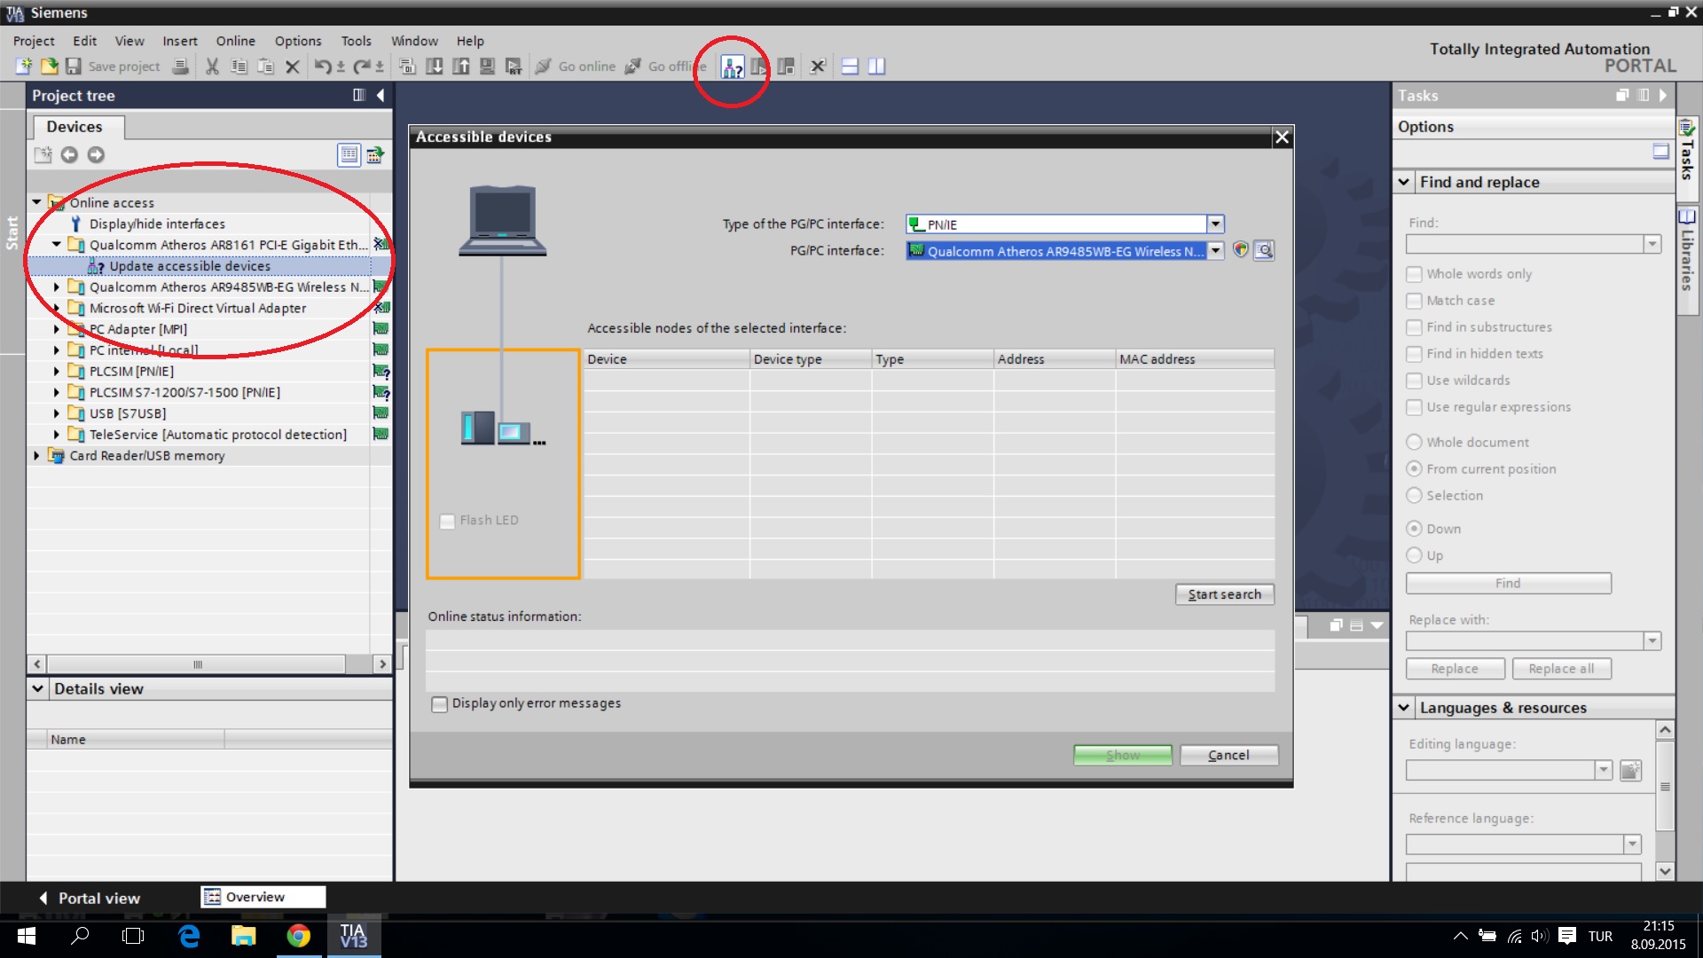Select the Up direction radio button

(x=1414, y=556)
